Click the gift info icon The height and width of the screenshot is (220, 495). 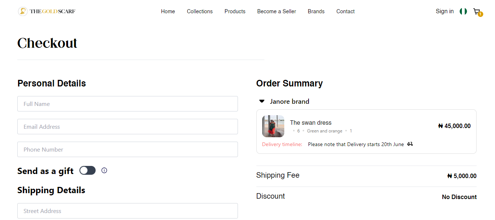pyautogui.click(x=104, y=170)
